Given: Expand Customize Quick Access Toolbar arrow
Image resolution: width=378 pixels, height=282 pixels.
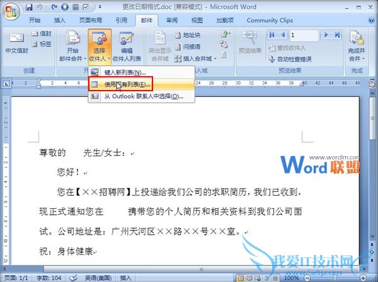Looking at the screenshot, I should coord(100,7).
